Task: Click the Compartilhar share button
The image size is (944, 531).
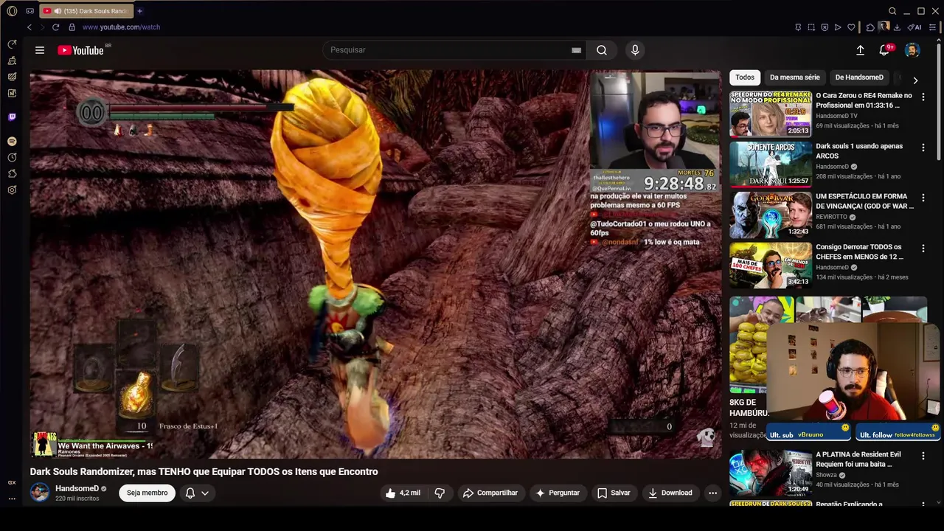Action: click(x=490, y=493)
